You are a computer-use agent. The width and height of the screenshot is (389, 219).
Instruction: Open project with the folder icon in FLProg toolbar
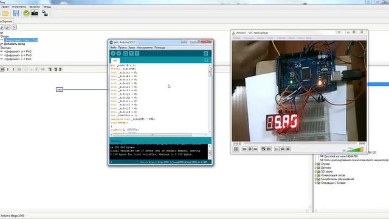coord(5,13)
